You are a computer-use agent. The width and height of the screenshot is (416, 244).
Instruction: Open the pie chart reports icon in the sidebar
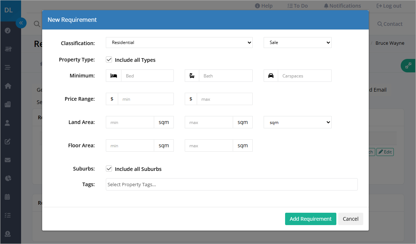(8, 178)
